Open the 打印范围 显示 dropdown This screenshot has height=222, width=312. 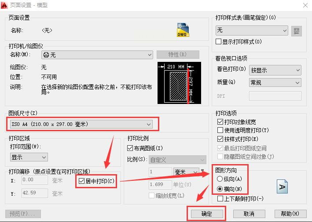[x=29, y=157]
